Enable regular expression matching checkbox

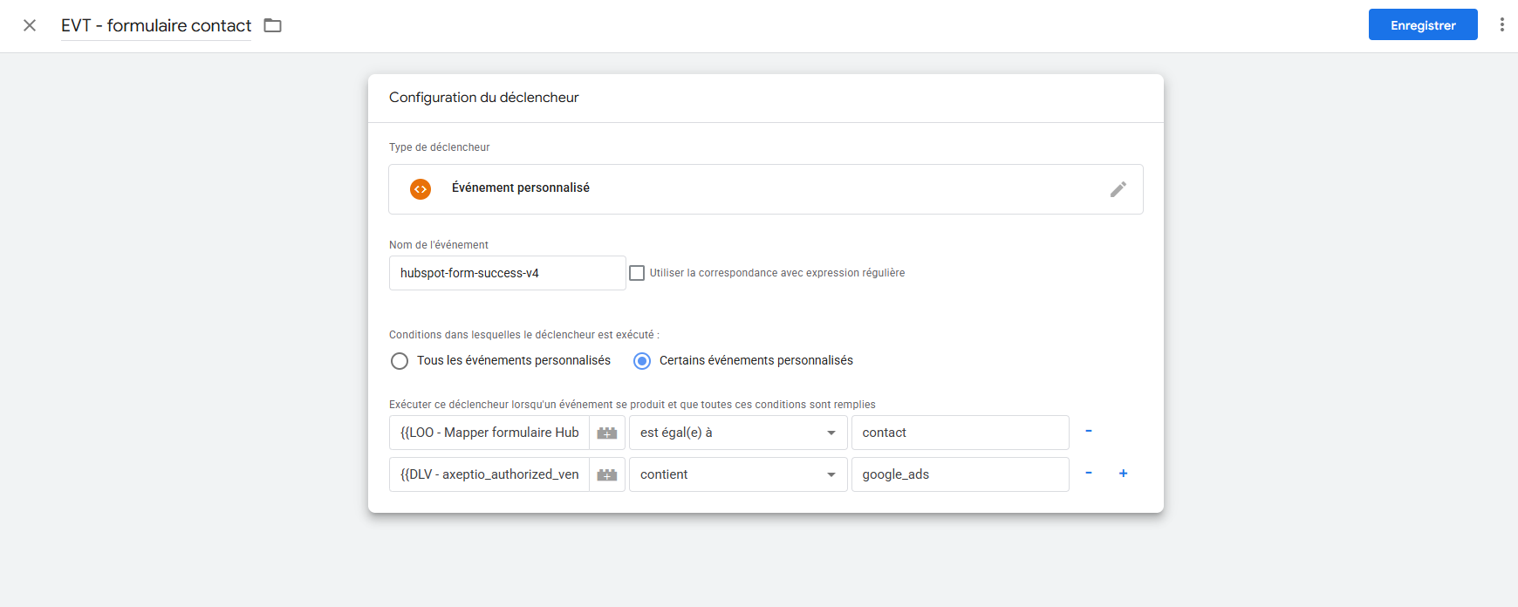(x=637, y=273)
